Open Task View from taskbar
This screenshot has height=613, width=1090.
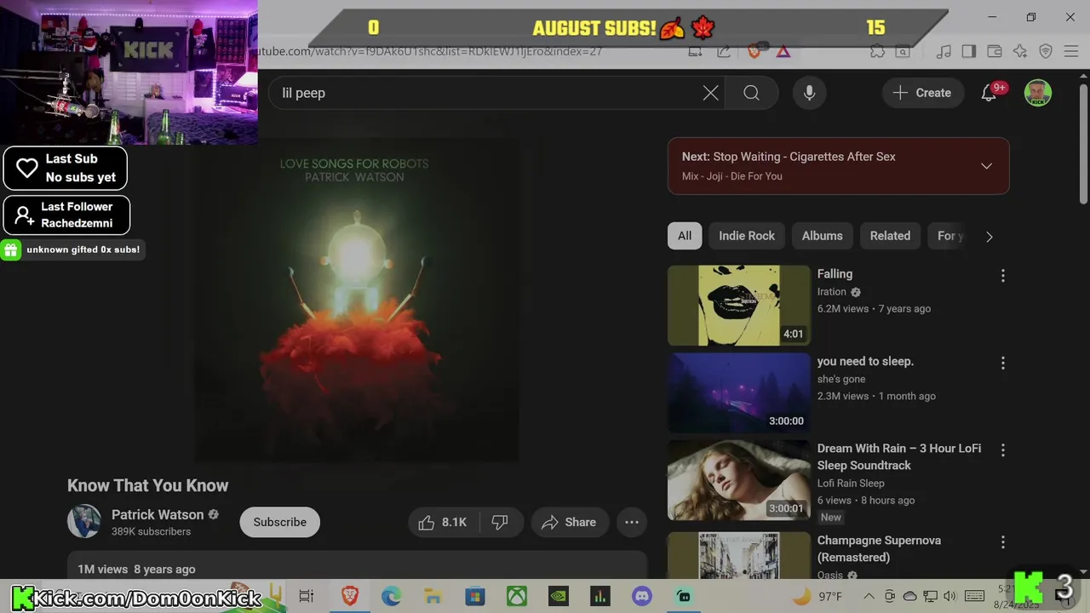coord(307,596)
